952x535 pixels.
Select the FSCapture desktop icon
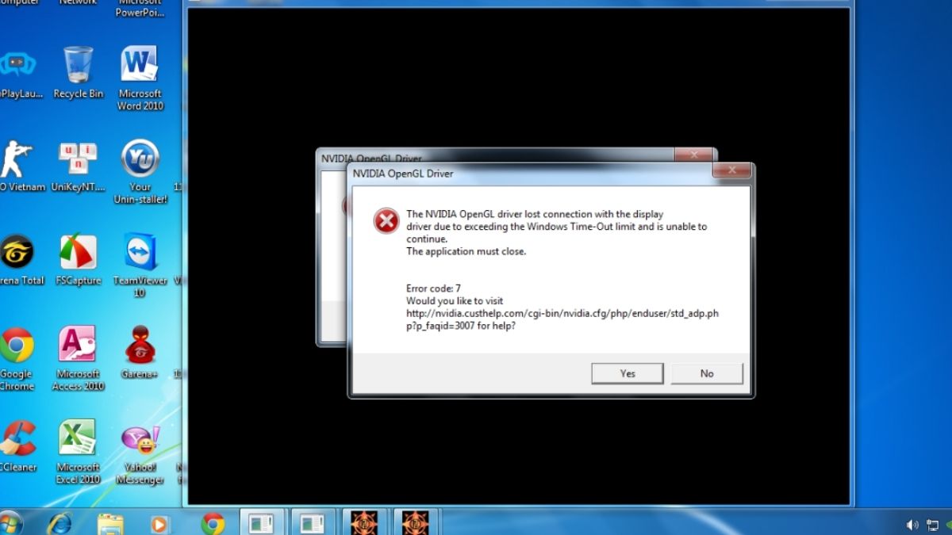pyautogui.click(x=78, y=260)
